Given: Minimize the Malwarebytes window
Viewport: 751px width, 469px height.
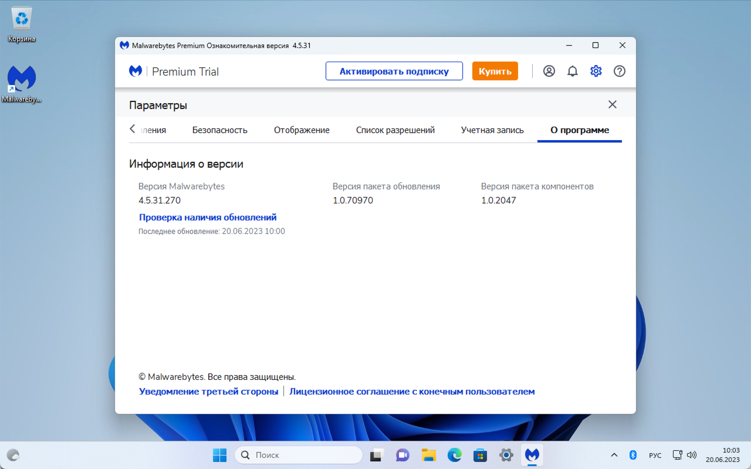Looking at the screenshot, I should [x=569, y=46].
